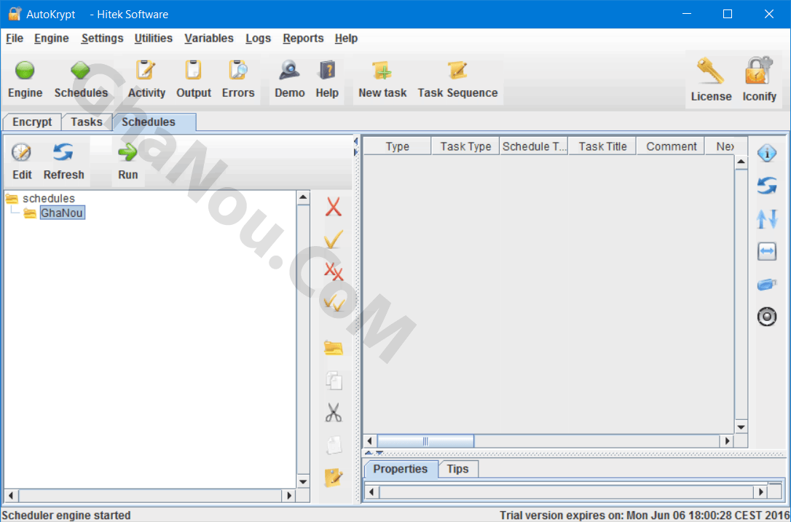Open the Variables menu
Screen dimensions: 791x522
coord(209,39)
